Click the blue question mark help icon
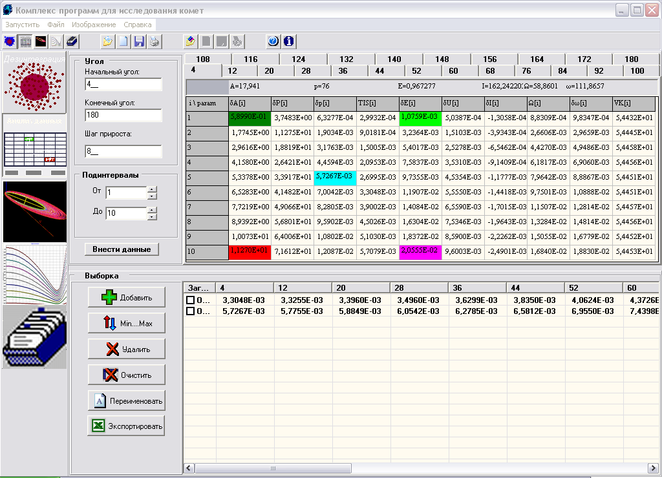 click(x=273, y=41)
